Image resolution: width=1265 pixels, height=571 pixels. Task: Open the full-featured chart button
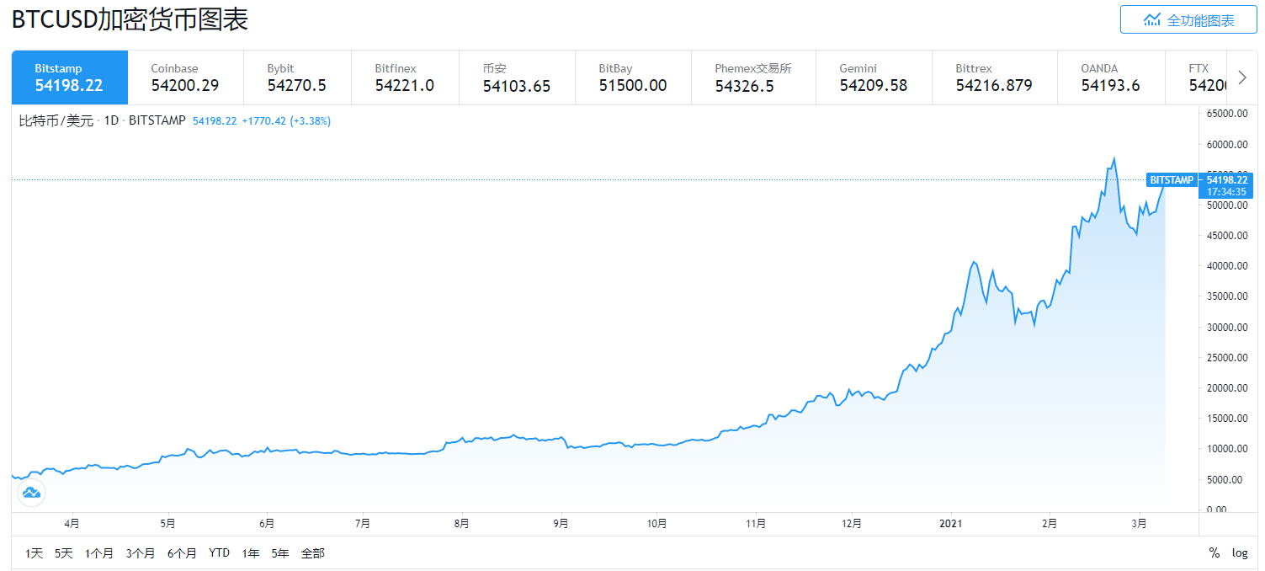tap(1188, 19)
